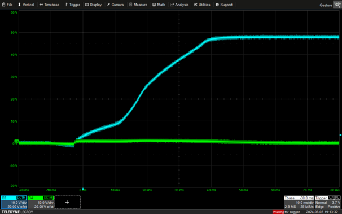Click the cyan trigger level marker on right edge
Image resolution: width=342 pixels, height=214 pixels.
pos(340,135)
